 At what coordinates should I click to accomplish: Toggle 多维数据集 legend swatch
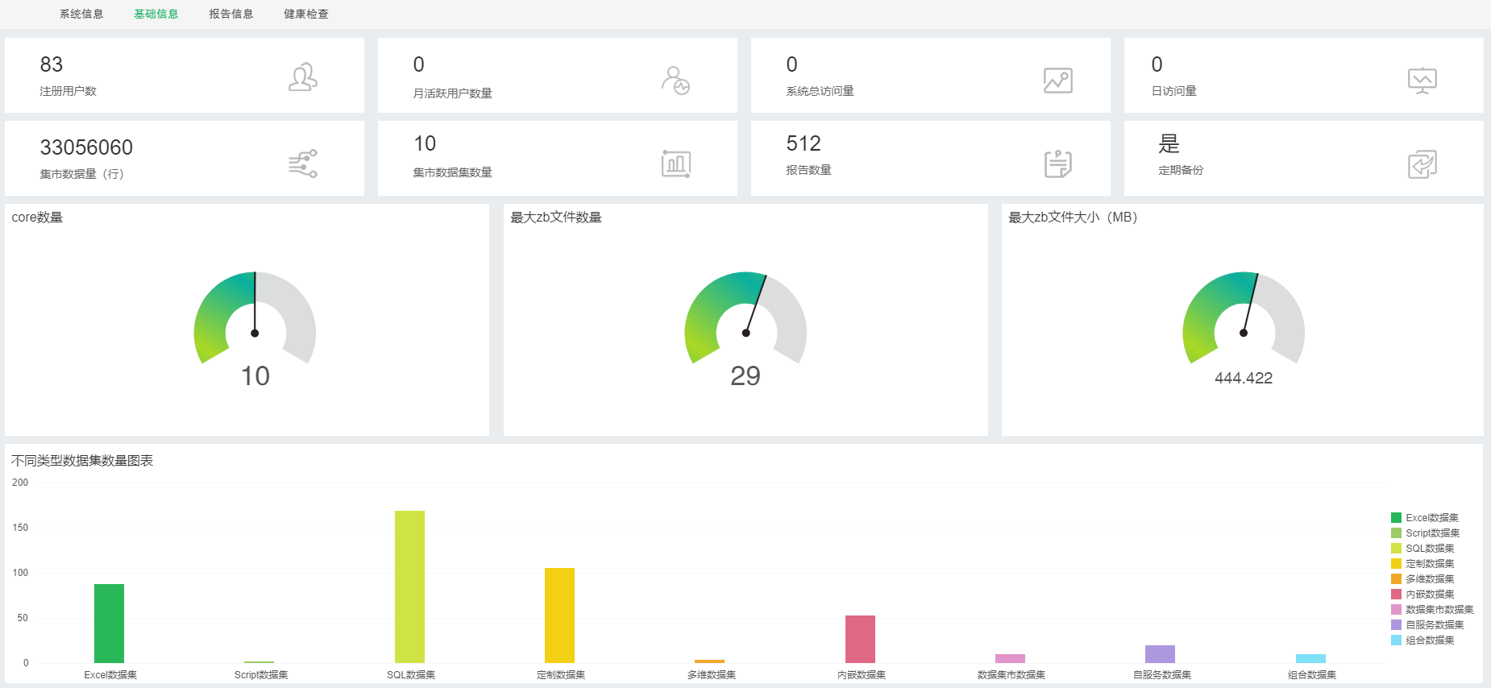[1396, 578]
